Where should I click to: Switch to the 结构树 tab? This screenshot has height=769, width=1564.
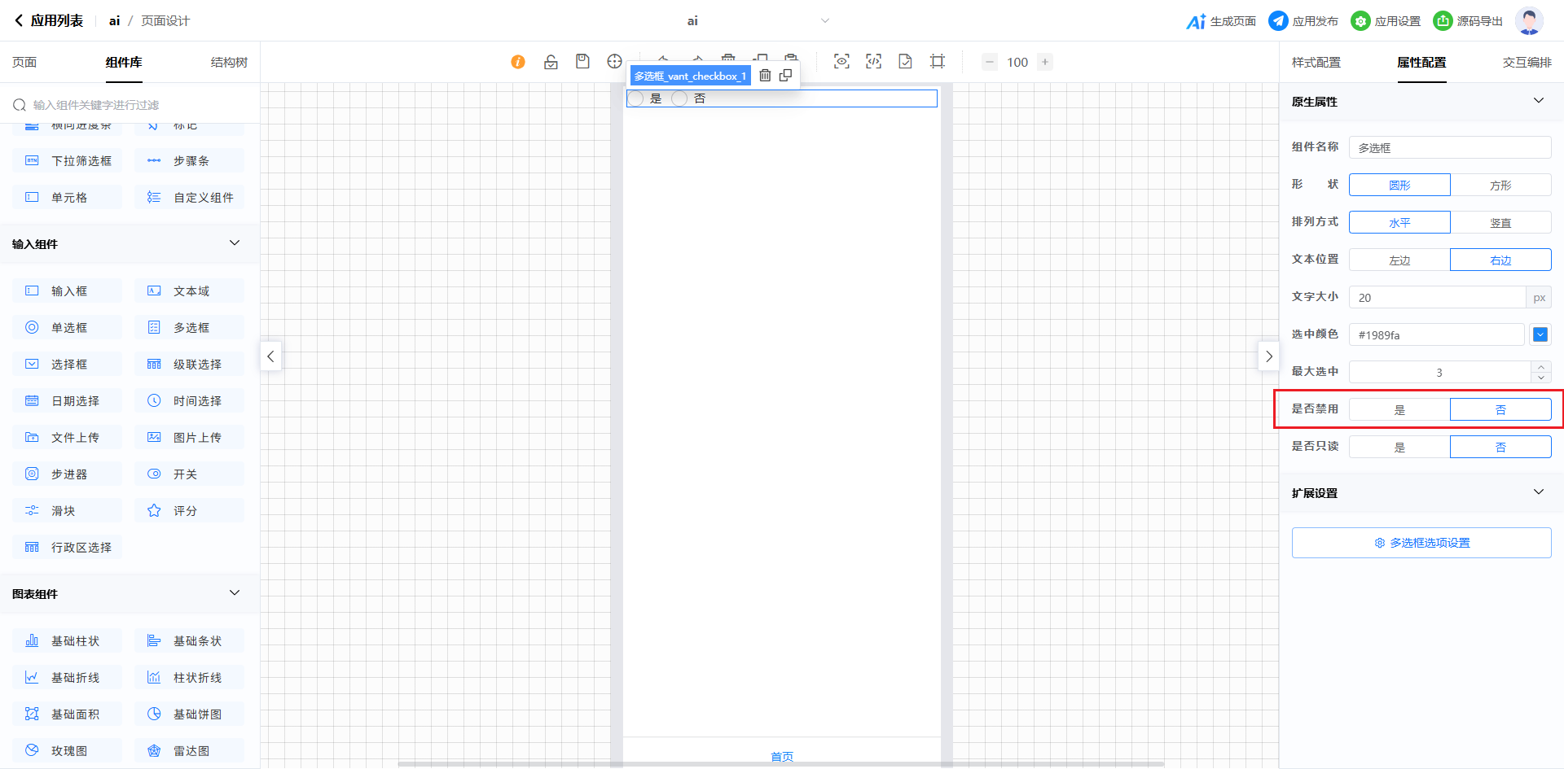(x=229, y=63)
